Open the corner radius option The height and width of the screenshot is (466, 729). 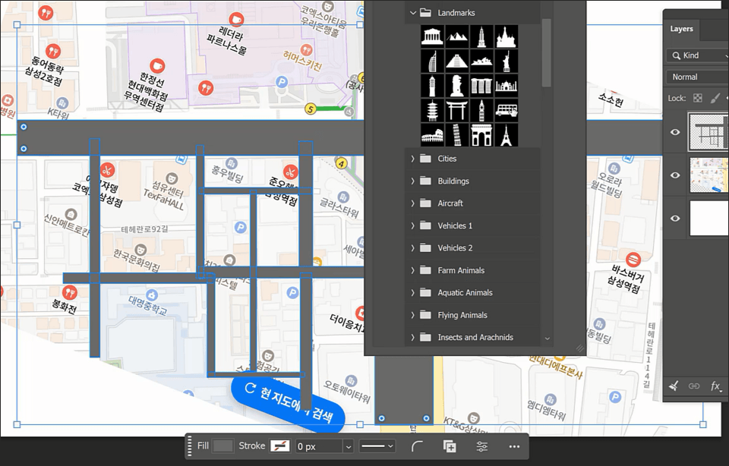(417, 446)
